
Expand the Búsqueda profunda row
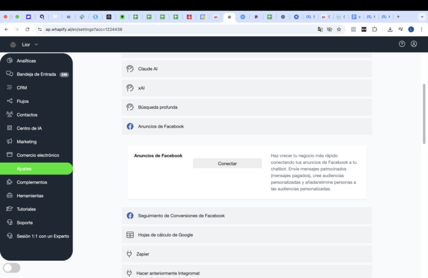click(247, 107)
